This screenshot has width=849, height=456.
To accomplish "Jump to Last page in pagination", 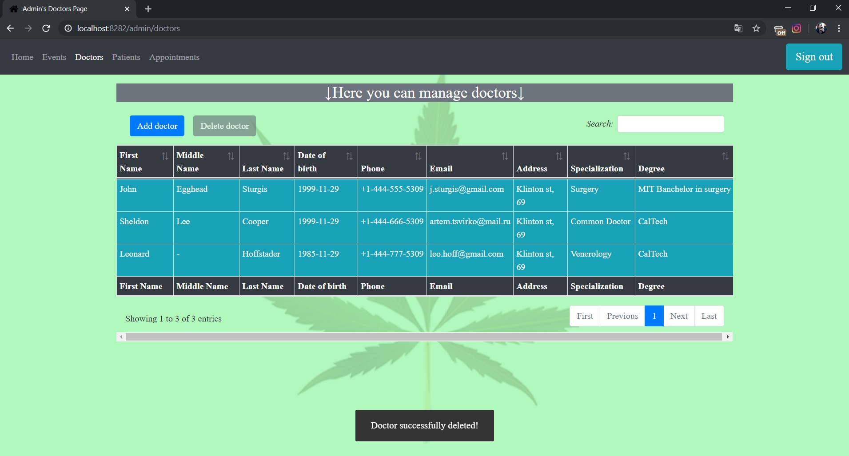I will 709,316.
